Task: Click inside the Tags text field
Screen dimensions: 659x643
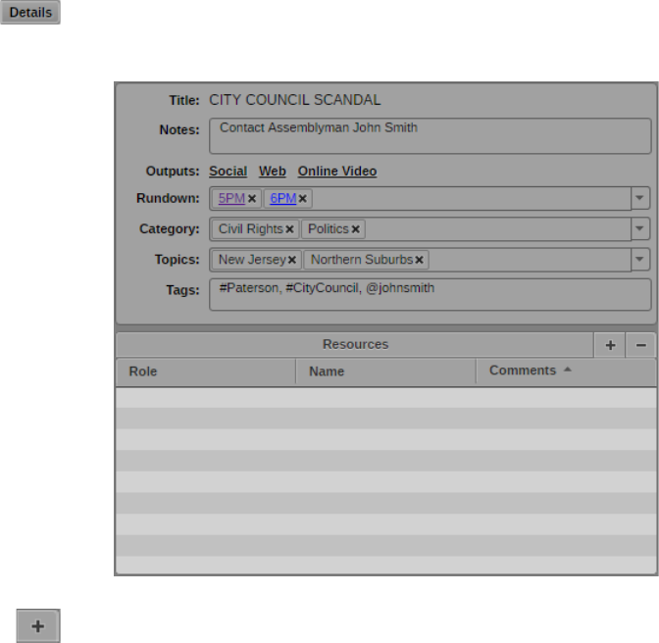Action: pyautogui.click(x=431, y=295)
